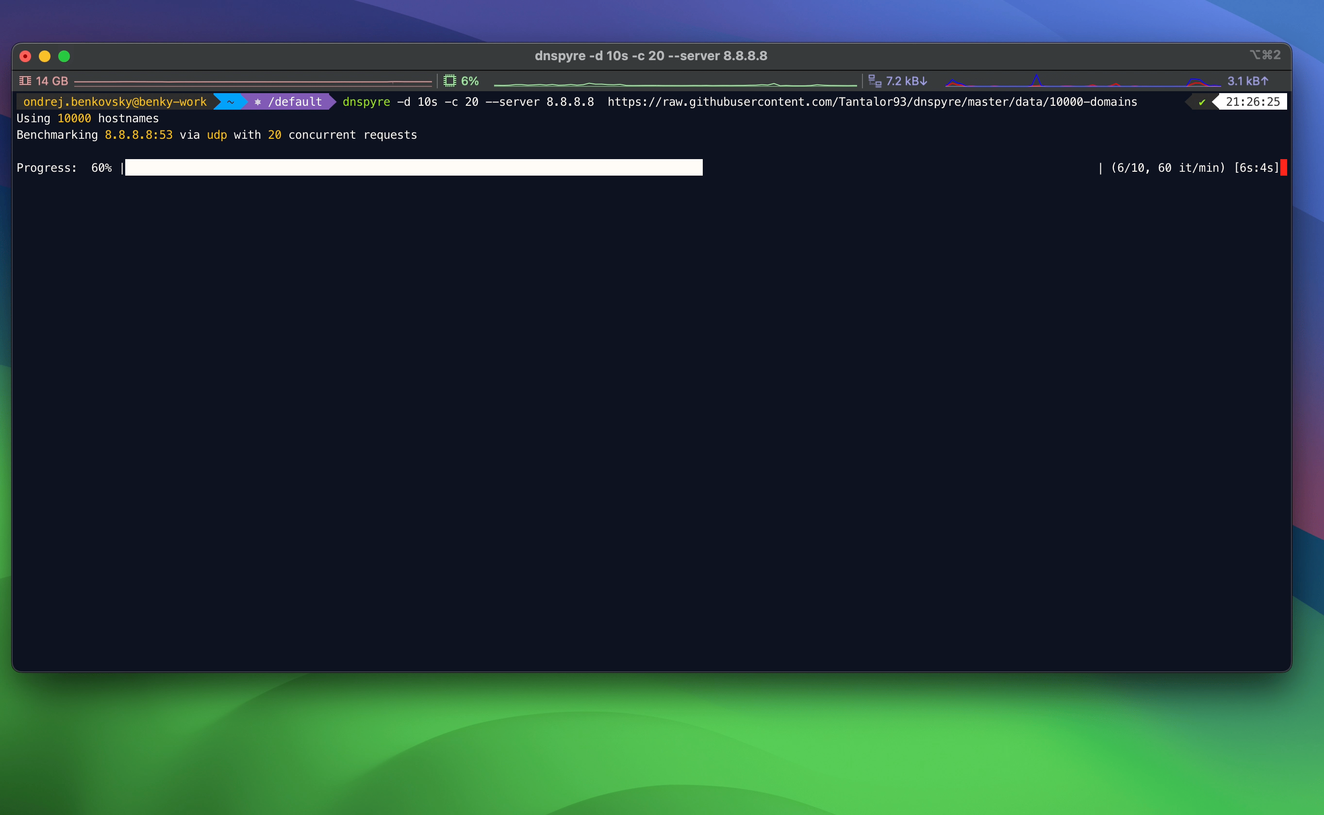This screenshot has width=1324, height=815.
Task: Click the download rate indicator showing 7.2 kB
Action: tap(907, 81)
